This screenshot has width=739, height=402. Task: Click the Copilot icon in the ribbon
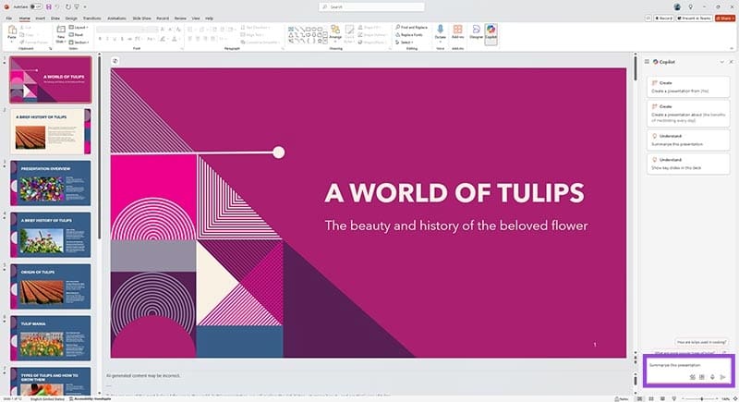(x=491, y=34)
